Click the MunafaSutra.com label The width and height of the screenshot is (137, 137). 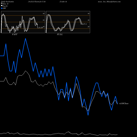114,2
